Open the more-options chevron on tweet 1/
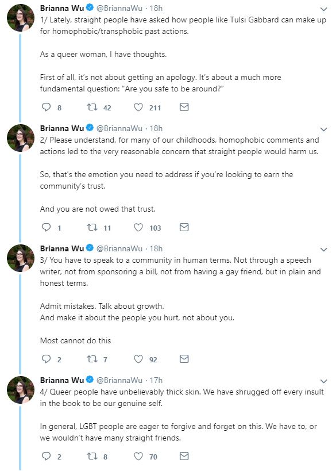This screenshot has height=471, width=332. click(323, 9)
